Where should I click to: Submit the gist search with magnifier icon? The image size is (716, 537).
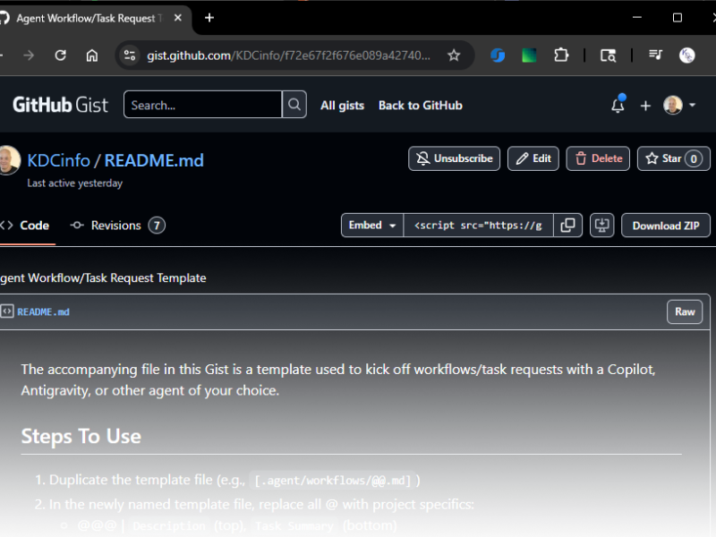294,105
